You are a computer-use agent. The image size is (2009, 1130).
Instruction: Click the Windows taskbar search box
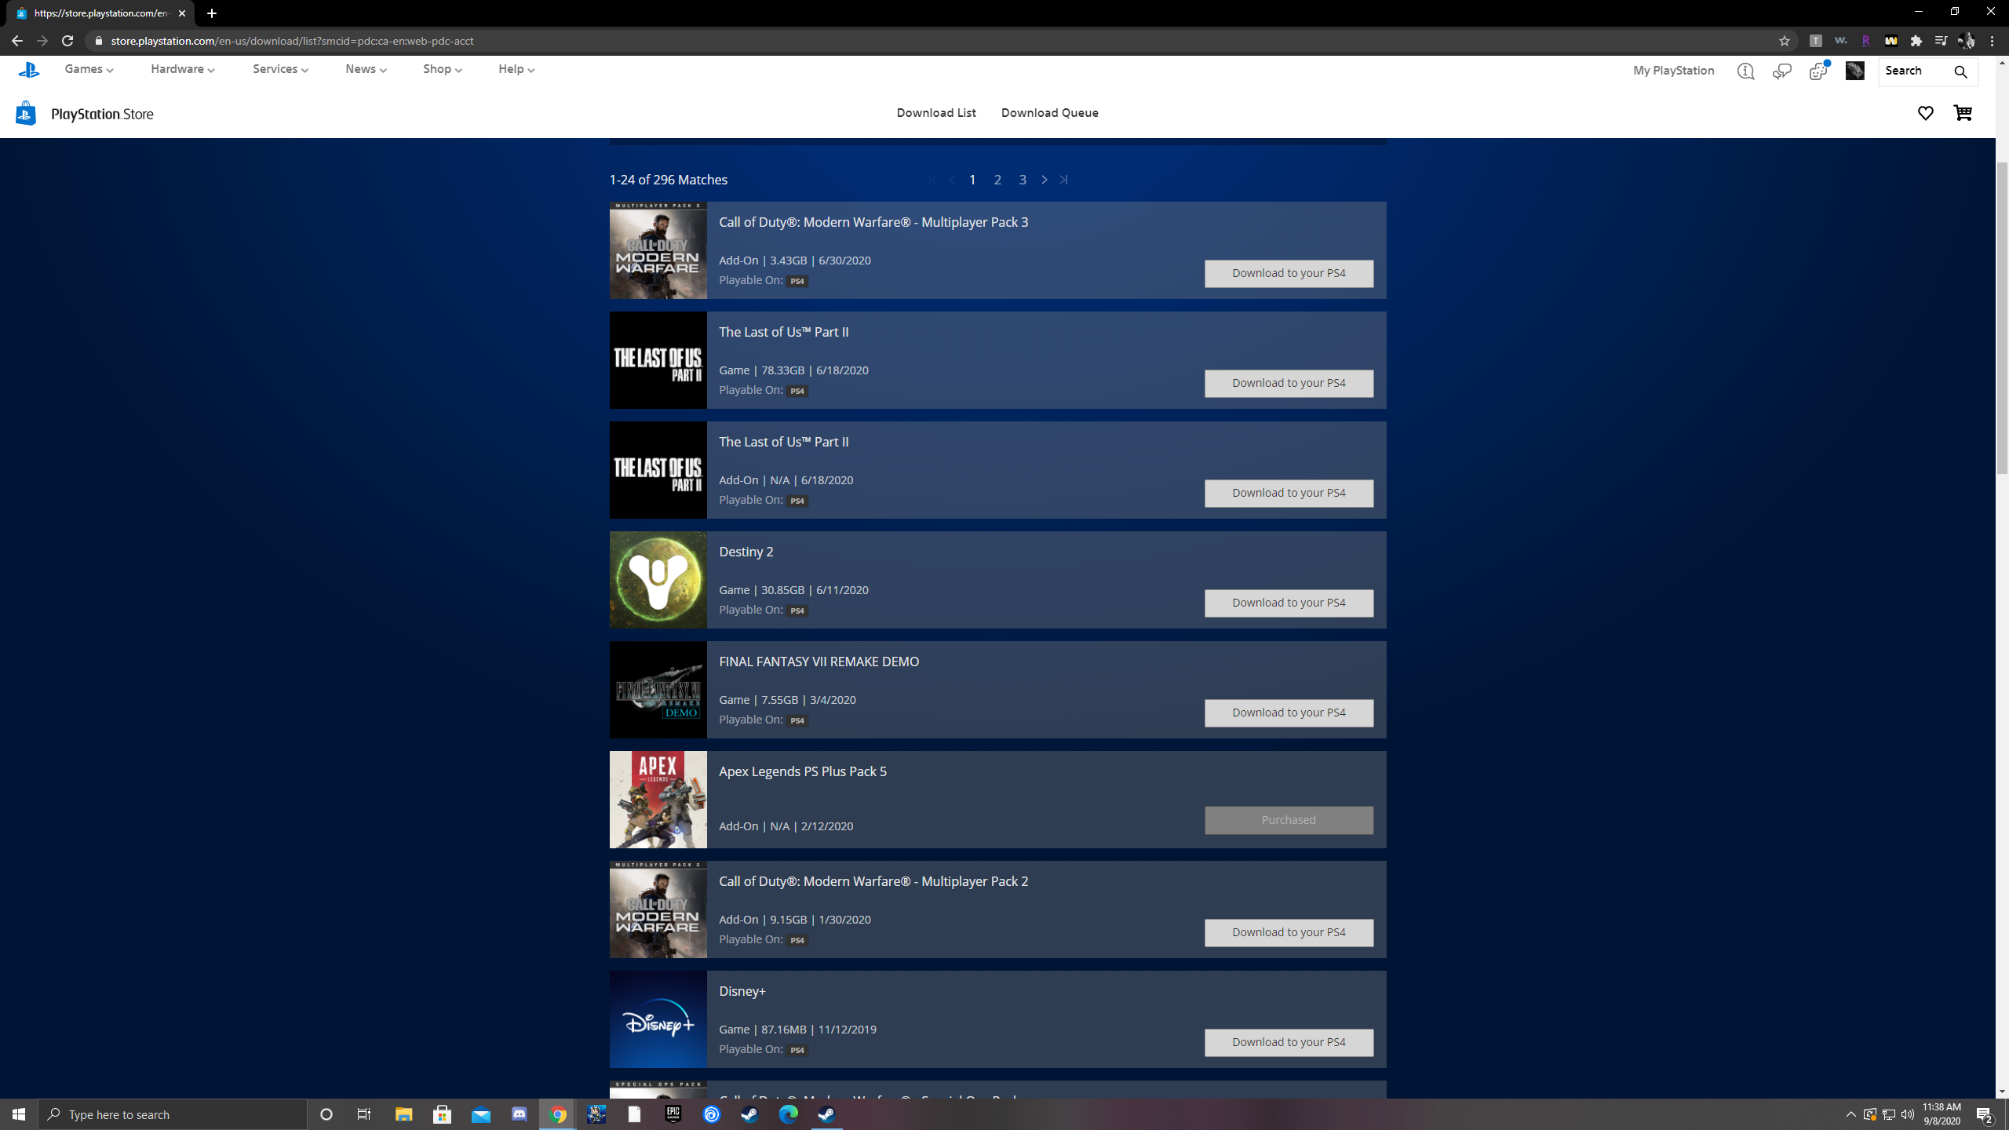click(173, 1114)
